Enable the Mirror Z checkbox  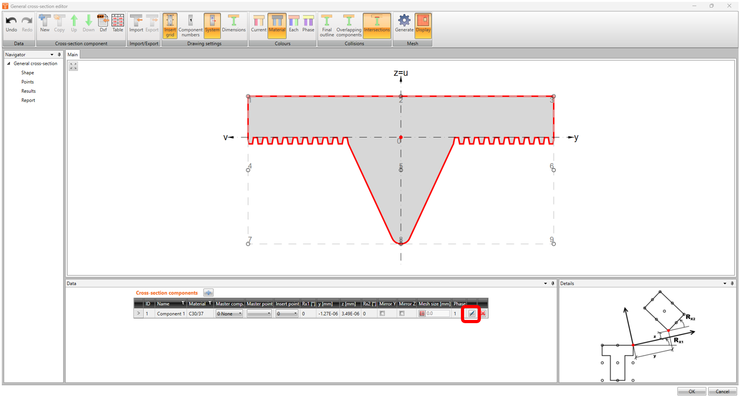coord(402,314)
